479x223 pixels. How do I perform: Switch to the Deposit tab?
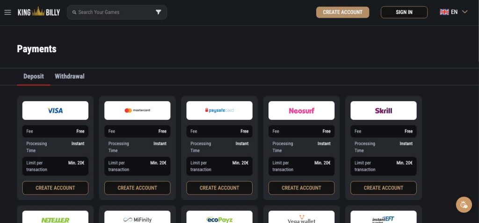34,77
